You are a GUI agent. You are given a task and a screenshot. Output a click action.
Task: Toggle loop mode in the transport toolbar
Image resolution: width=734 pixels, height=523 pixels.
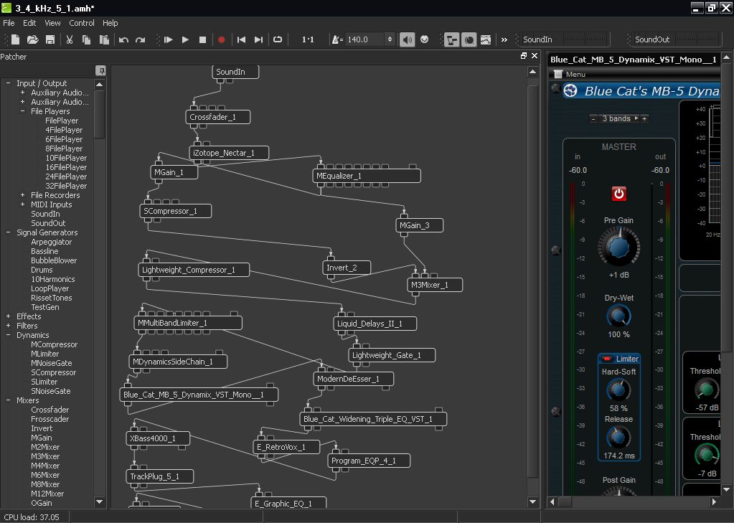tap(278, 40)
